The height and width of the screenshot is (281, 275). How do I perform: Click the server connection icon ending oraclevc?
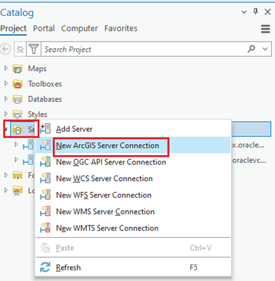[28, 160]
